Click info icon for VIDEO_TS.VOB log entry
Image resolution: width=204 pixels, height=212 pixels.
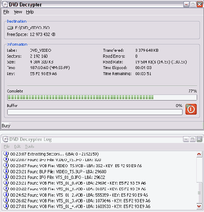[x=6, y=166]
